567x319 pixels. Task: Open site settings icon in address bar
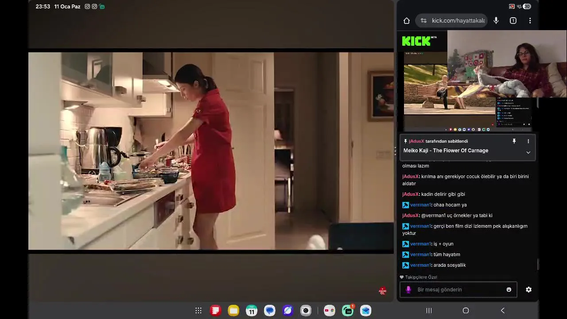pyautogui.click(x=423, y=20)
